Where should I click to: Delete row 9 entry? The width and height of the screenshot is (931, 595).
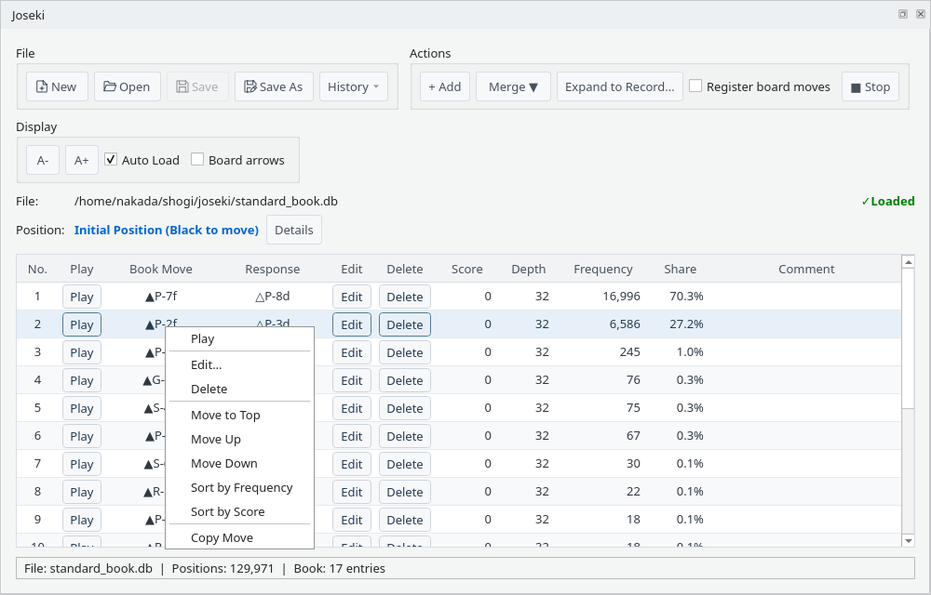[405, 520]
